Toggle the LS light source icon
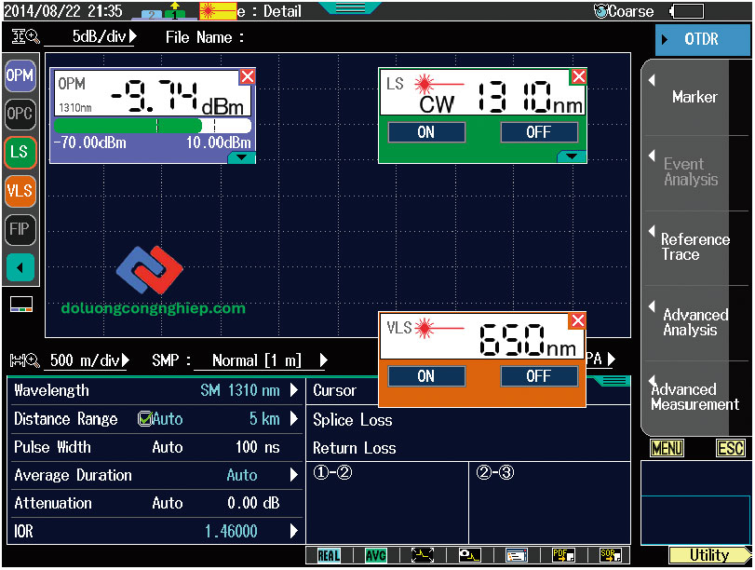Image resolution: width=755 pixels, height=570 pixels. [20, 152]
